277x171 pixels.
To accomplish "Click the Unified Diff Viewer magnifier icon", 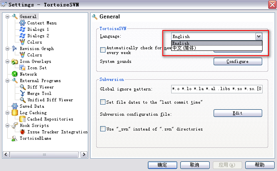I will pos(22,100).
